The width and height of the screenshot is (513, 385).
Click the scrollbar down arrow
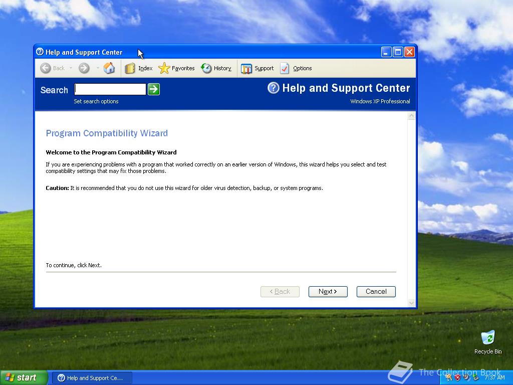pyautogui.click(x=412, y=303)
